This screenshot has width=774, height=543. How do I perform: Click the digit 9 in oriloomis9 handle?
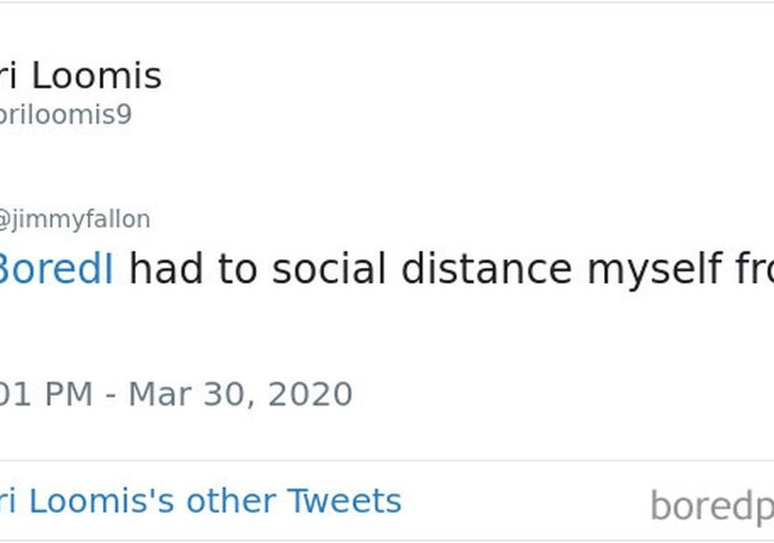click(125, 115)
